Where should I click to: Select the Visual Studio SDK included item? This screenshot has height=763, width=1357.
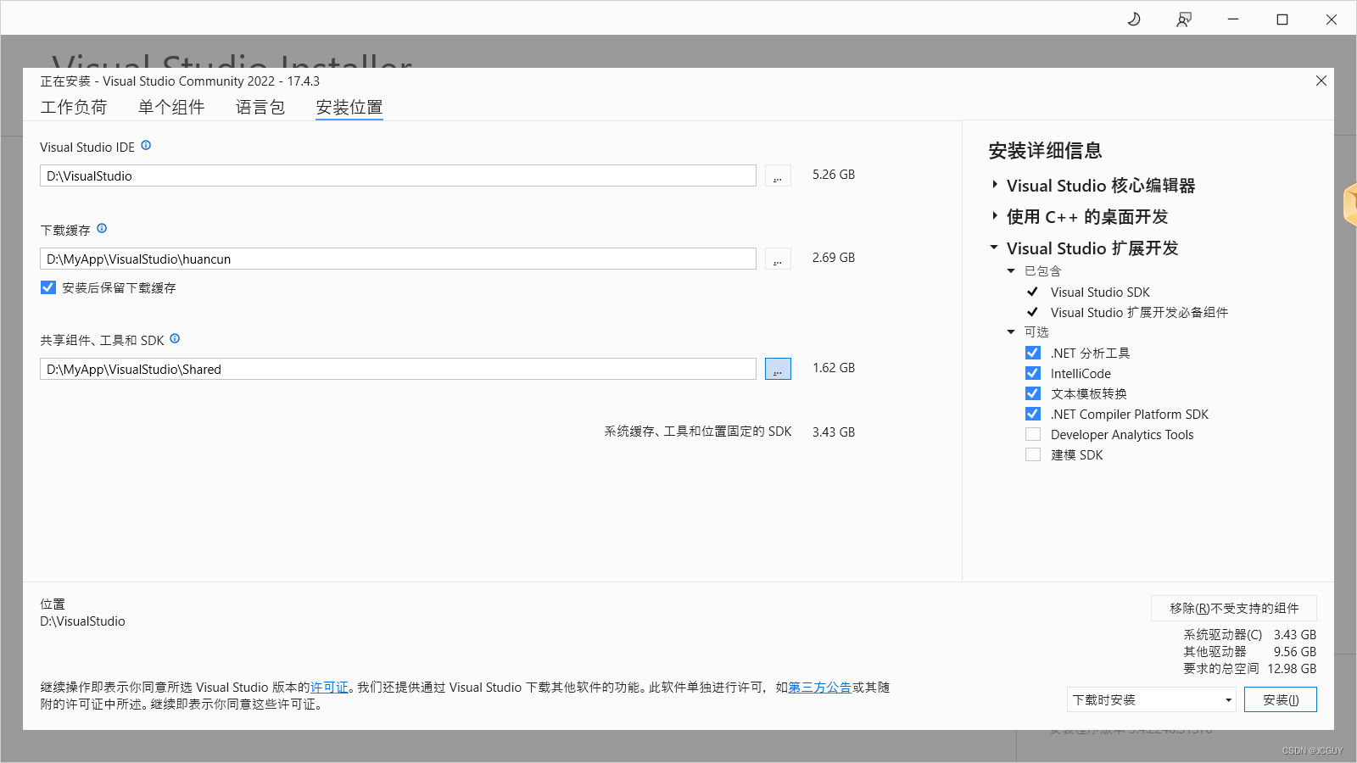coord(1100,292)
